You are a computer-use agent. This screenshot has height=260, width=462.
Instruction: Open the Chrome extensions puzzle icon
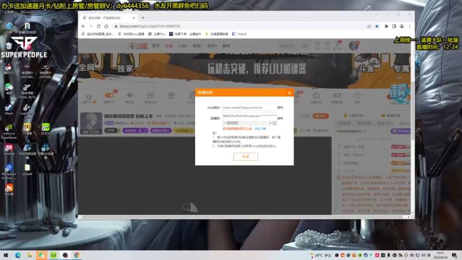[386, 26]
